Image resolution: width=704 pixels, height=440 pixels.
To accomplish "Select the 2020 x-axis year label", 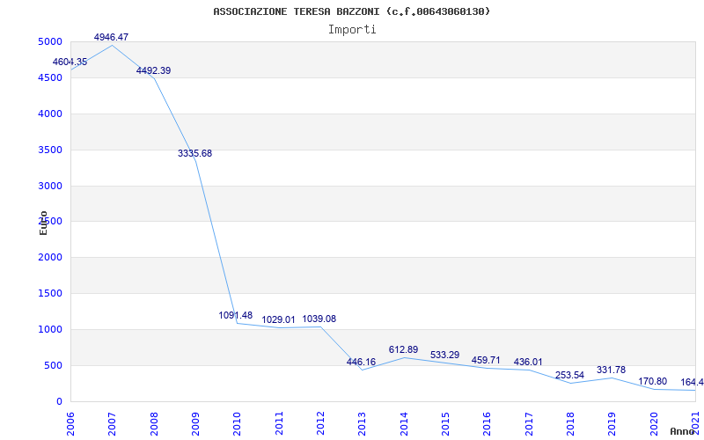I will 654,423.
